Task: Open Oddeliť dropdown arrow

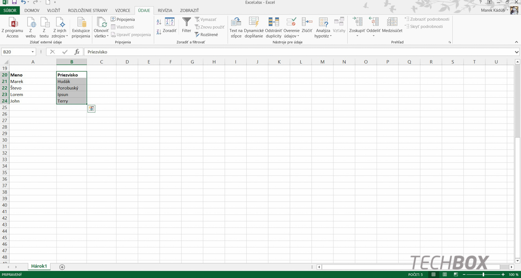Action: (x=373, y=36)
